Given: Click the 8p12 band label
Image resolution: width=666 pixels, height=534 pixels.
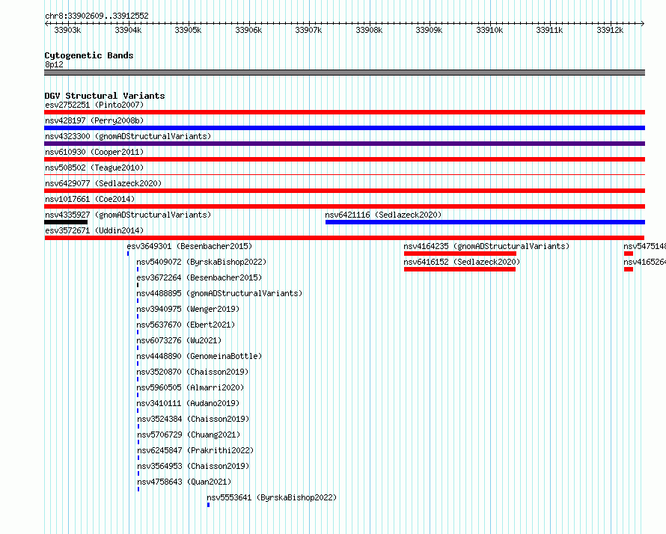Looking at the screenshot, I should [x=54, y=64].
